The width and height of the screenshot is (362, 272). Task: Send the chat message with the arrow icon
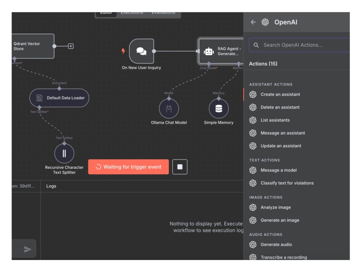[28, 249]
